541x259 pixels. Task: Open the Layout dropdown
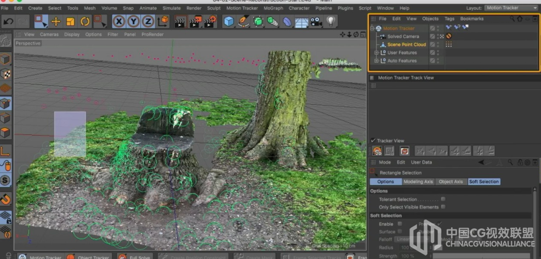[511, 8]
